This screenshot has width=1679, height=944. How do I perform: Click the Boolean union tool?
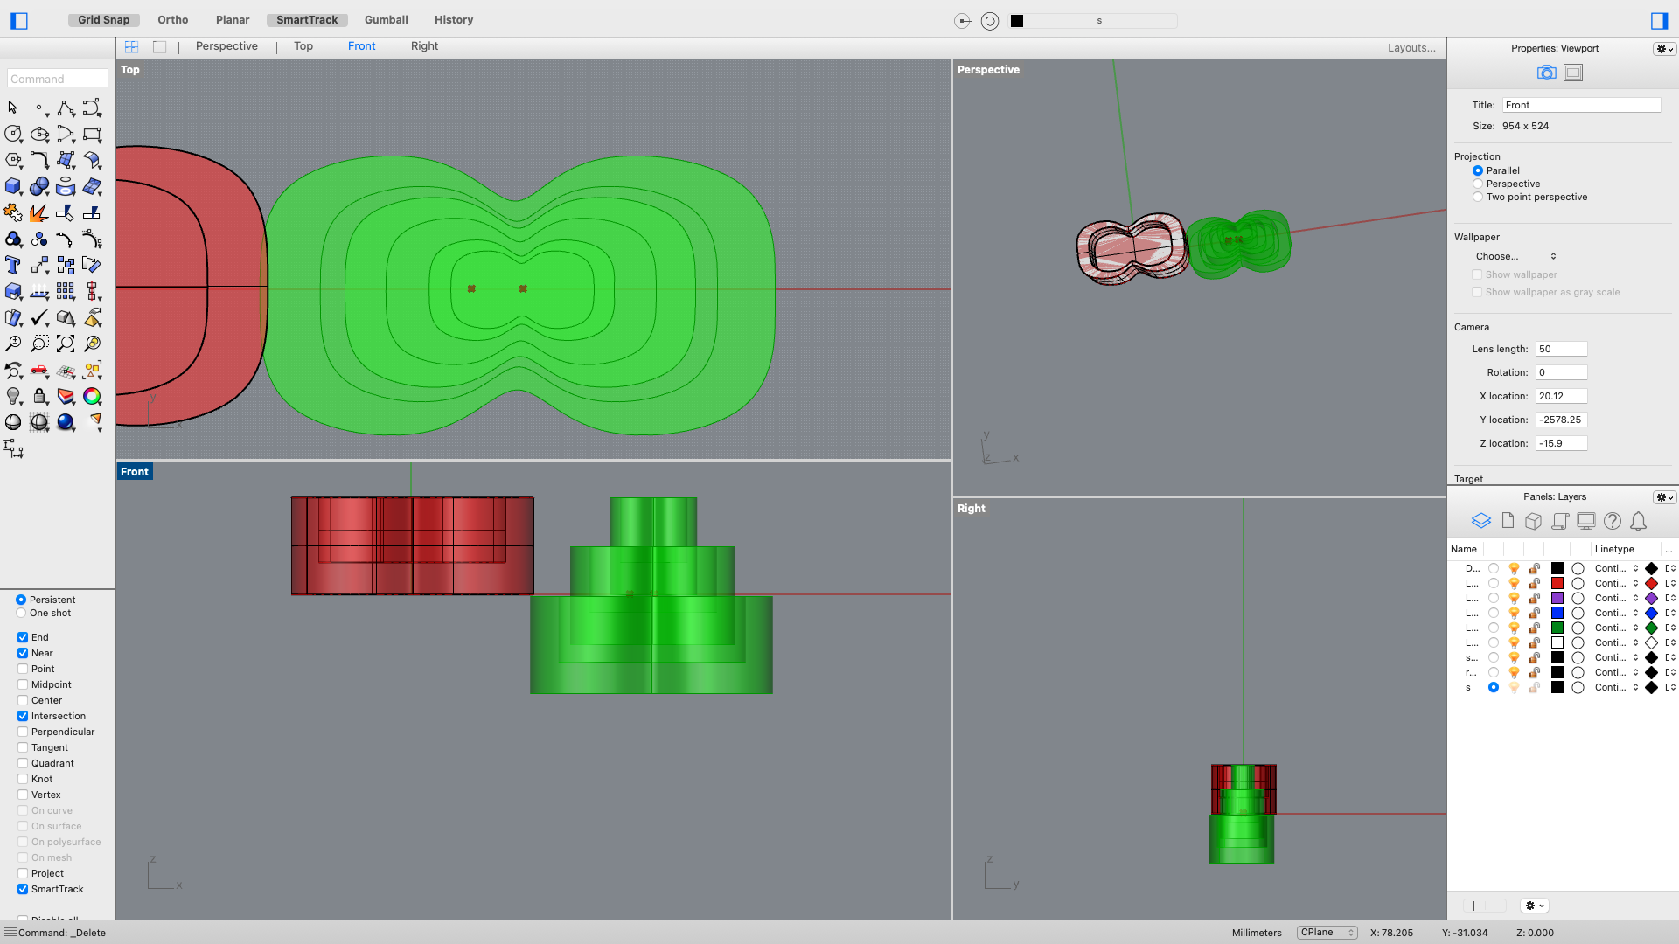pos(14,239)
